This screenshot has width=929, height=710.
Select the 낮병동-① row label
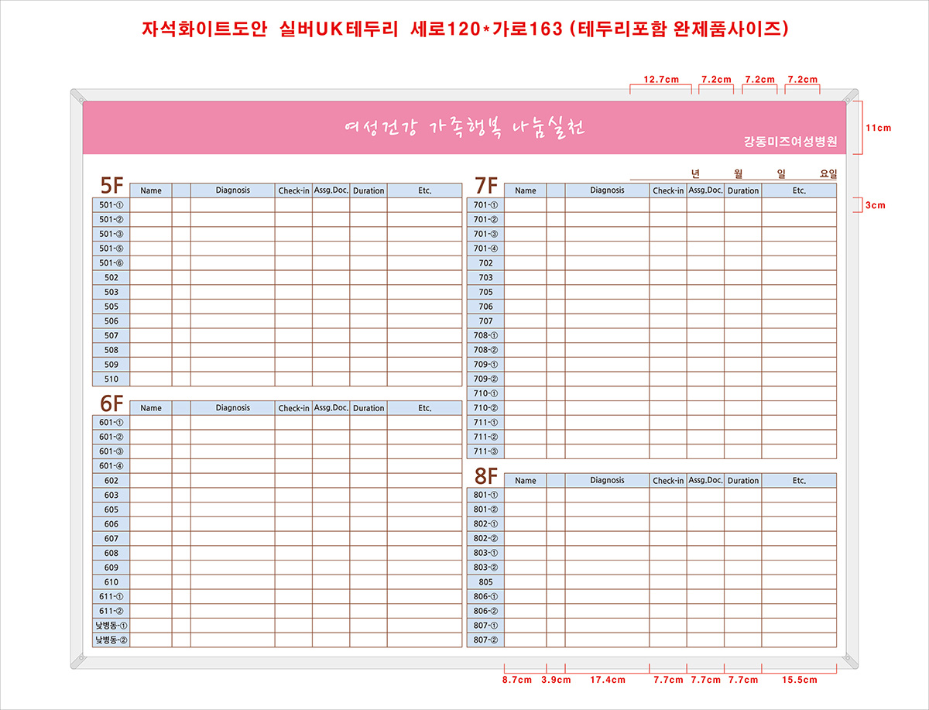coord(111,626)
